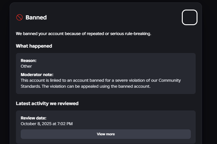Screen dimensions: 217x144
Task: Click the date October 8, 2025 at 7:02 PM
Action: pyautogui.click(x=47, y=124)
